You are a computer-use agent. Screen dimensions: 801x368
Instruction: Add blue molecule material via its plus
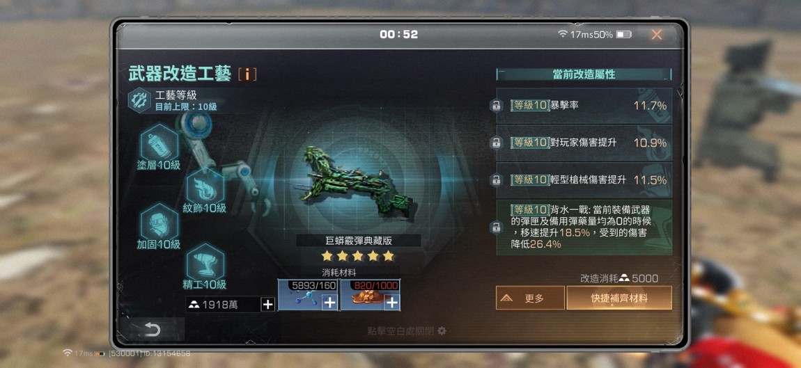tap(330, 303)
